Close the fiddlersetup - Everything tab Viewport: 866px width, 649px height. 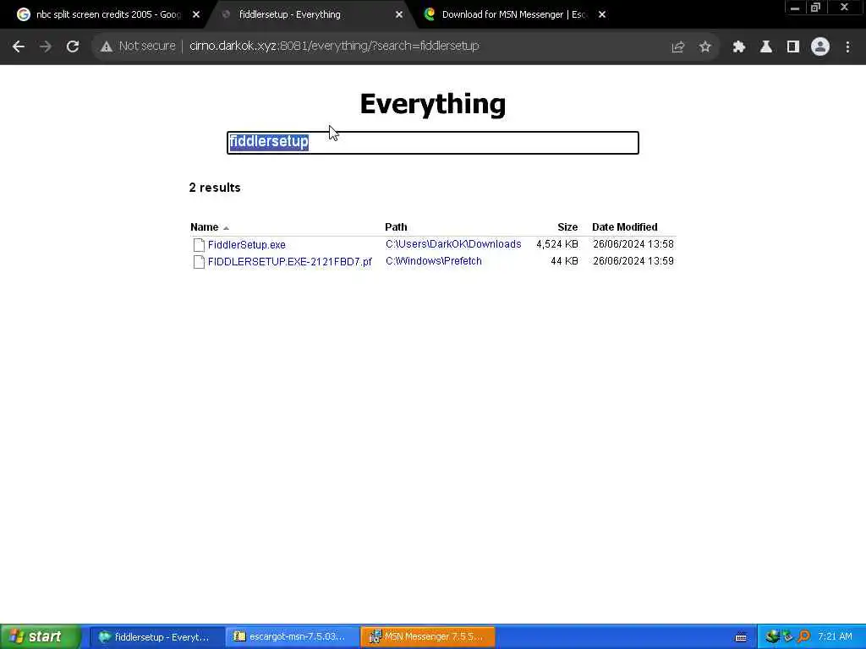[399, 15]
